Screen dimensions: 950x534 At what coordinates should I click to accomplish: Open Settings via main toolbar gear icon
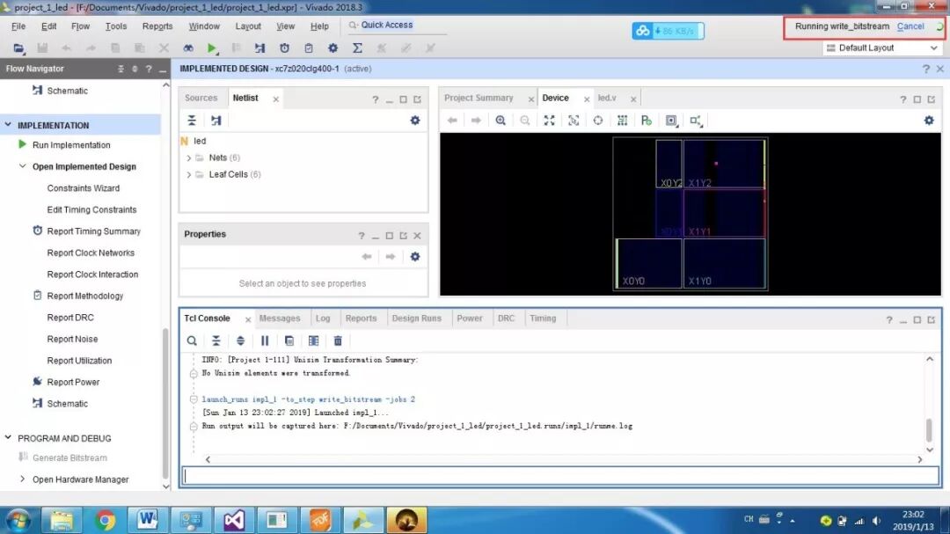(x=332, y=48)
